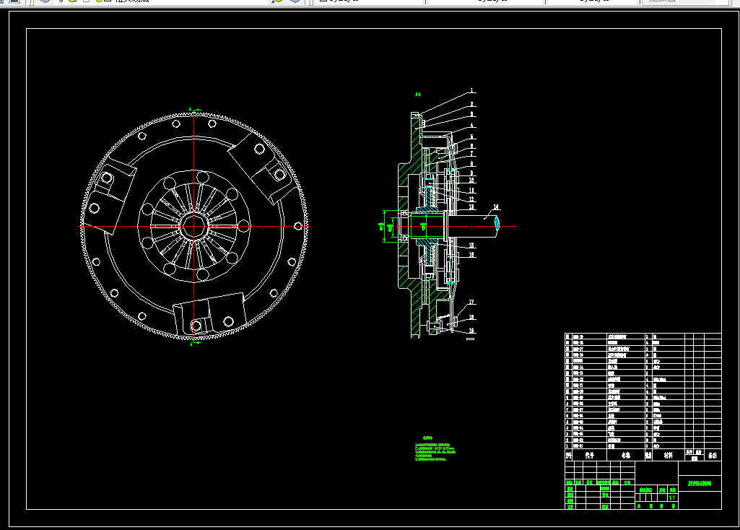Select part callout number 19
This screenshot has height=530, width=740.
(471, 331)
